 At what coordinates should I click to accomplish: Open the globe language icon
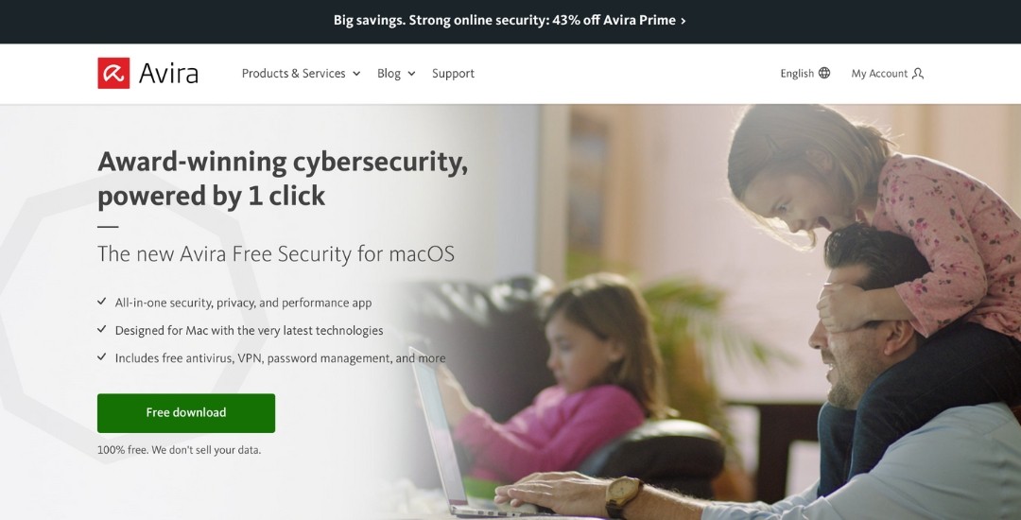click(x=824, y=73)
